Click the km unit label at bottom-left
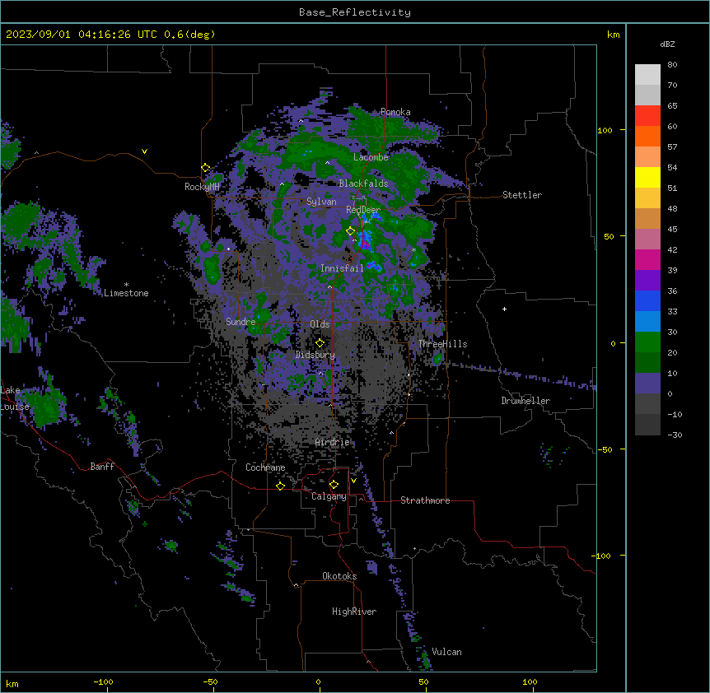The width and height of the screenshot is (710, 693). (12, 684)
